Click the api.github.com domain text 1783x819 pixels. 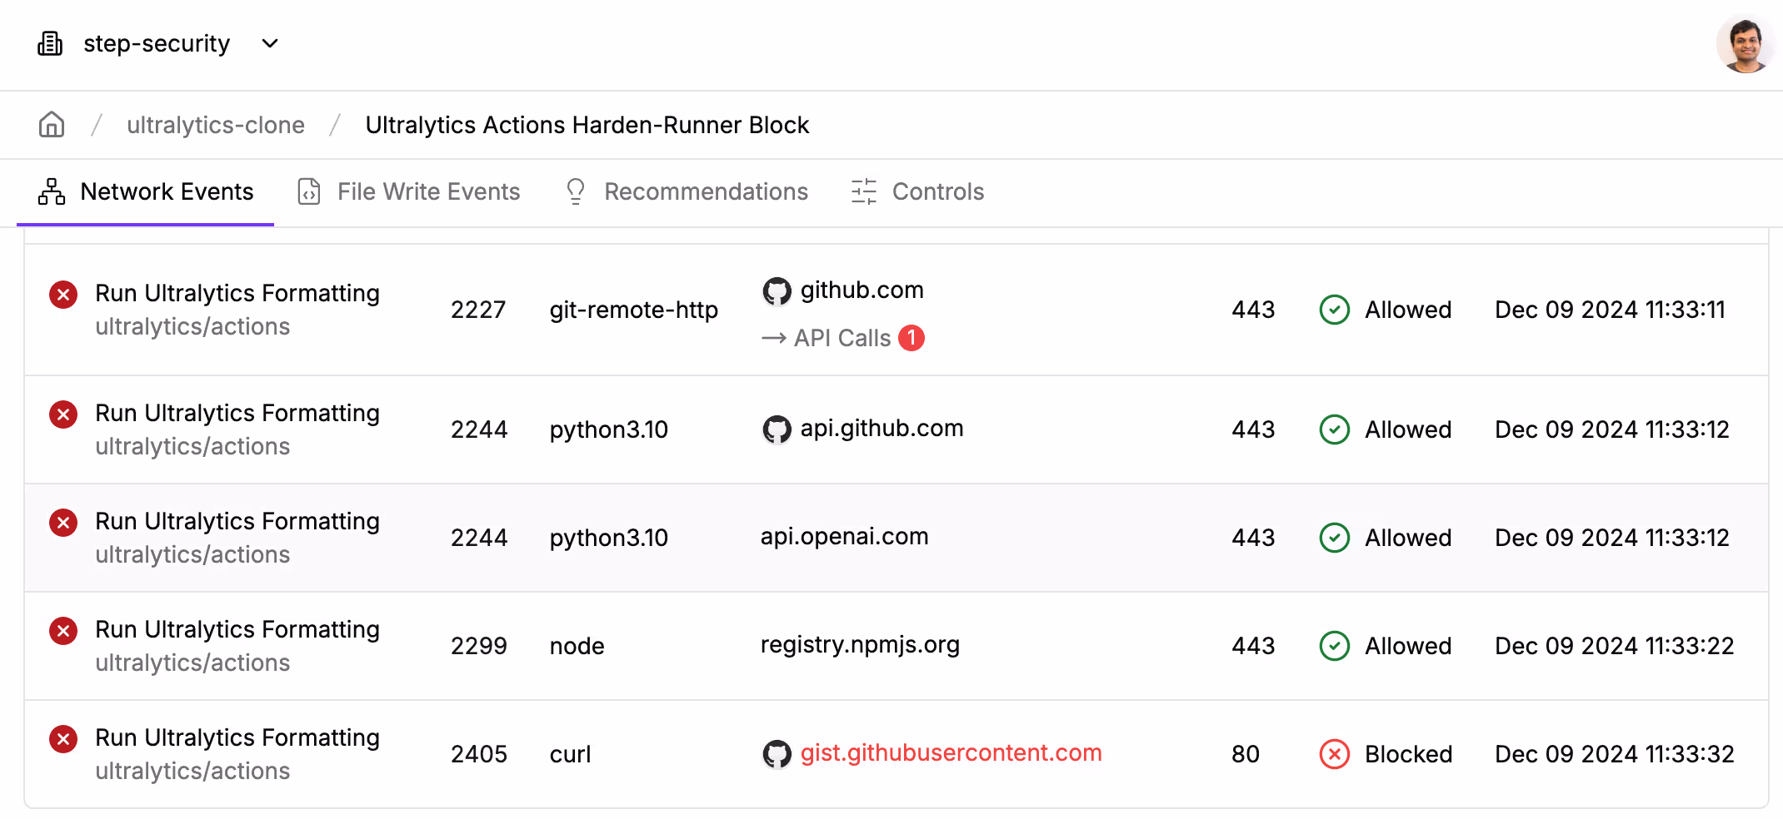coord(882,429)
